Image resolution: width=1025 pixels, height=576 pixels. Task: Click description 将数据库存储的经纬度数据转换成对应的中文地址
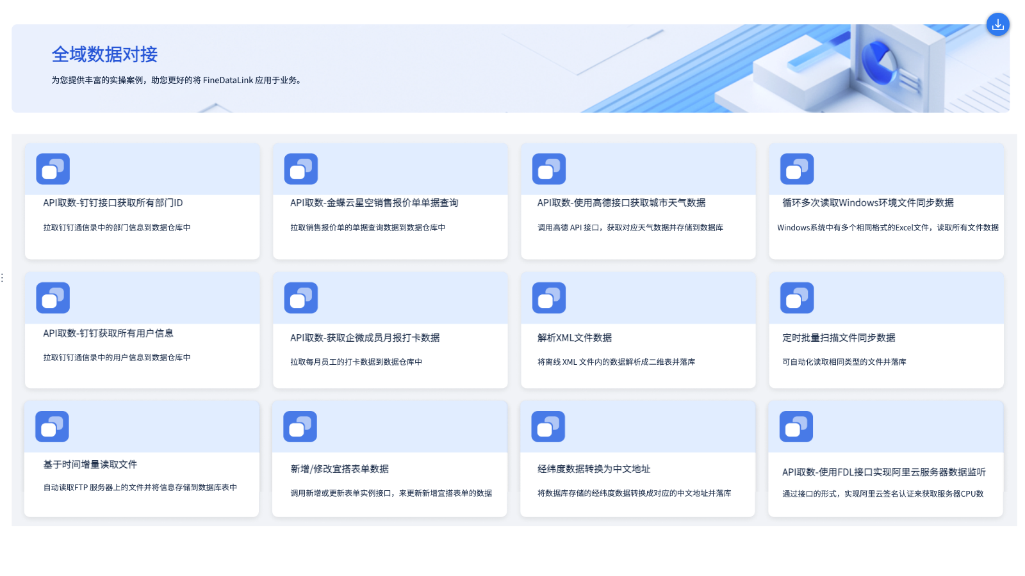tap(634, 493)
